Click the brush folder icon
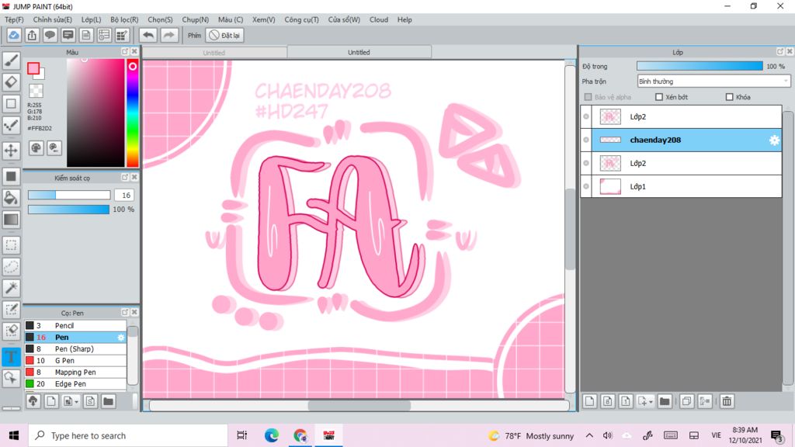 click(108, 401)
